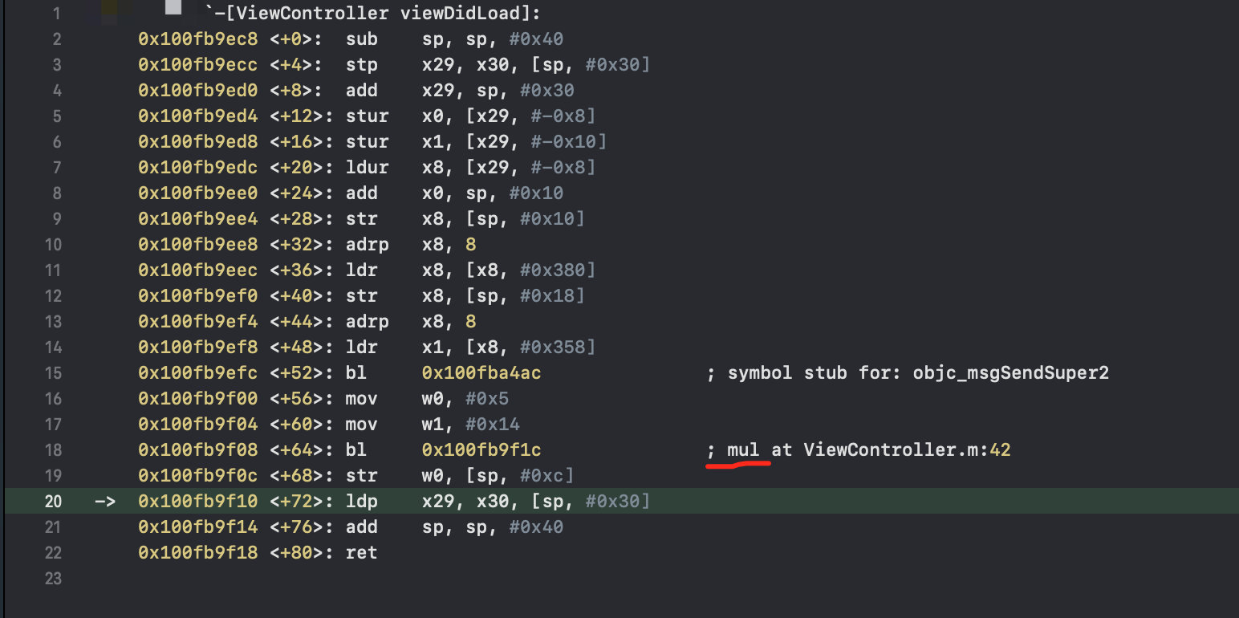Click address 0x100fb9f18 on the last instruction
This screenshot has width=1239, height=618.
point(198,553)
